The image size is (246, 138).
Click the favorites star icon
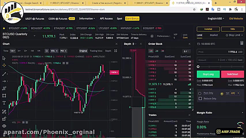pos(4,28)
